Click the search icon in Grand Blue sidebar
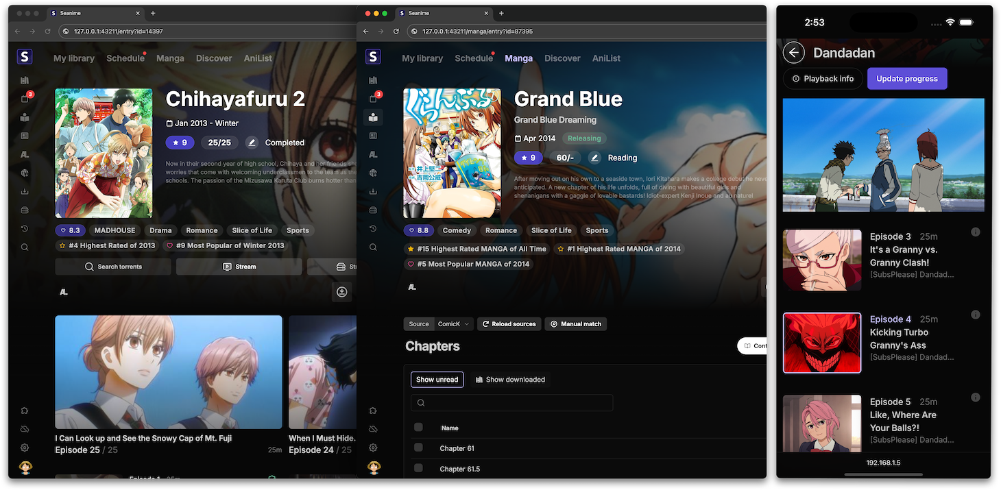Viewport: 1001px width, 490px height. (373, 247)
